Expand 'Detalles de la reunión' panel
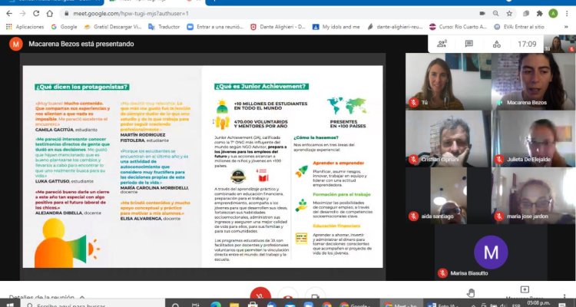 pyautogui.click(x=47, y=297)
